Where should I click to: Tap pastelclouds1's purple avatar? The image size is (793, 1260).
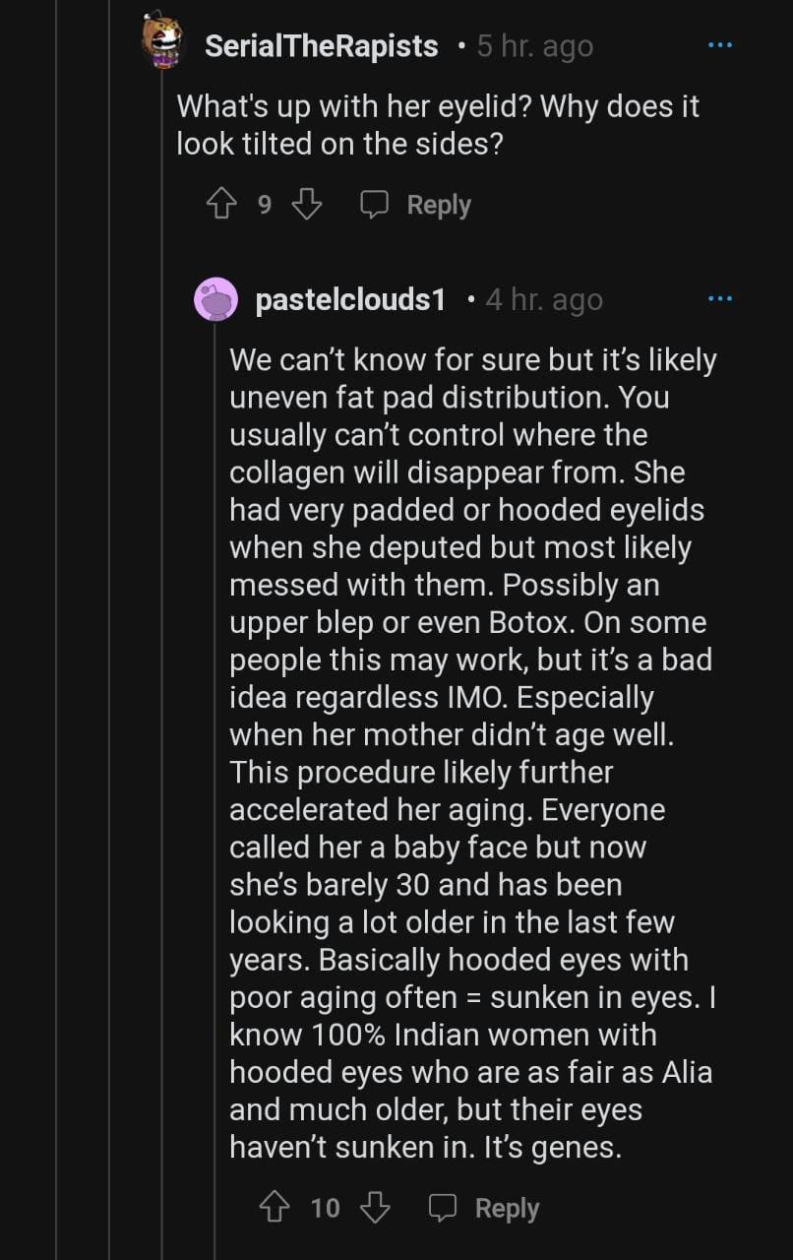coord(216,299)
